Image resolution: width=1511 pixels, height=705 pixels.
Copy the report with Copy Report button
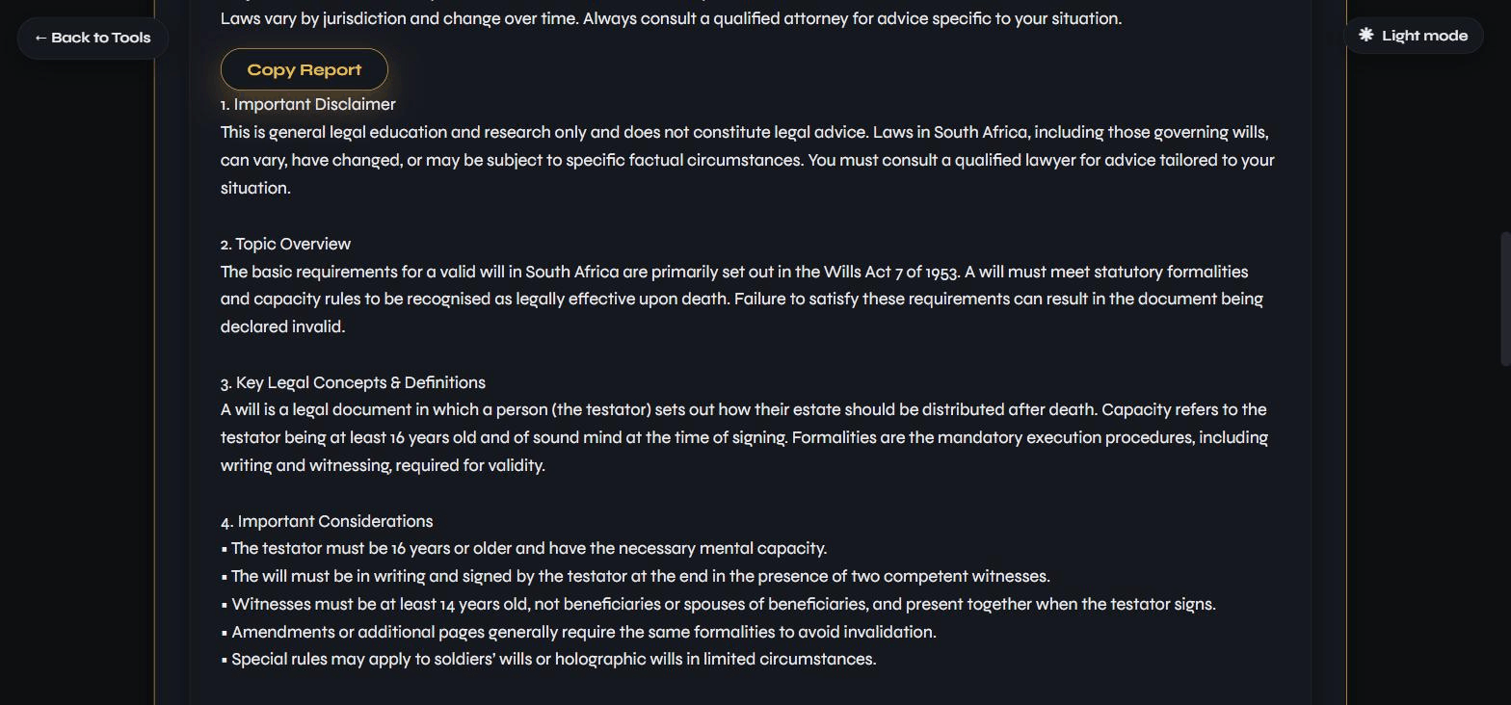click(x=305, y=69)
